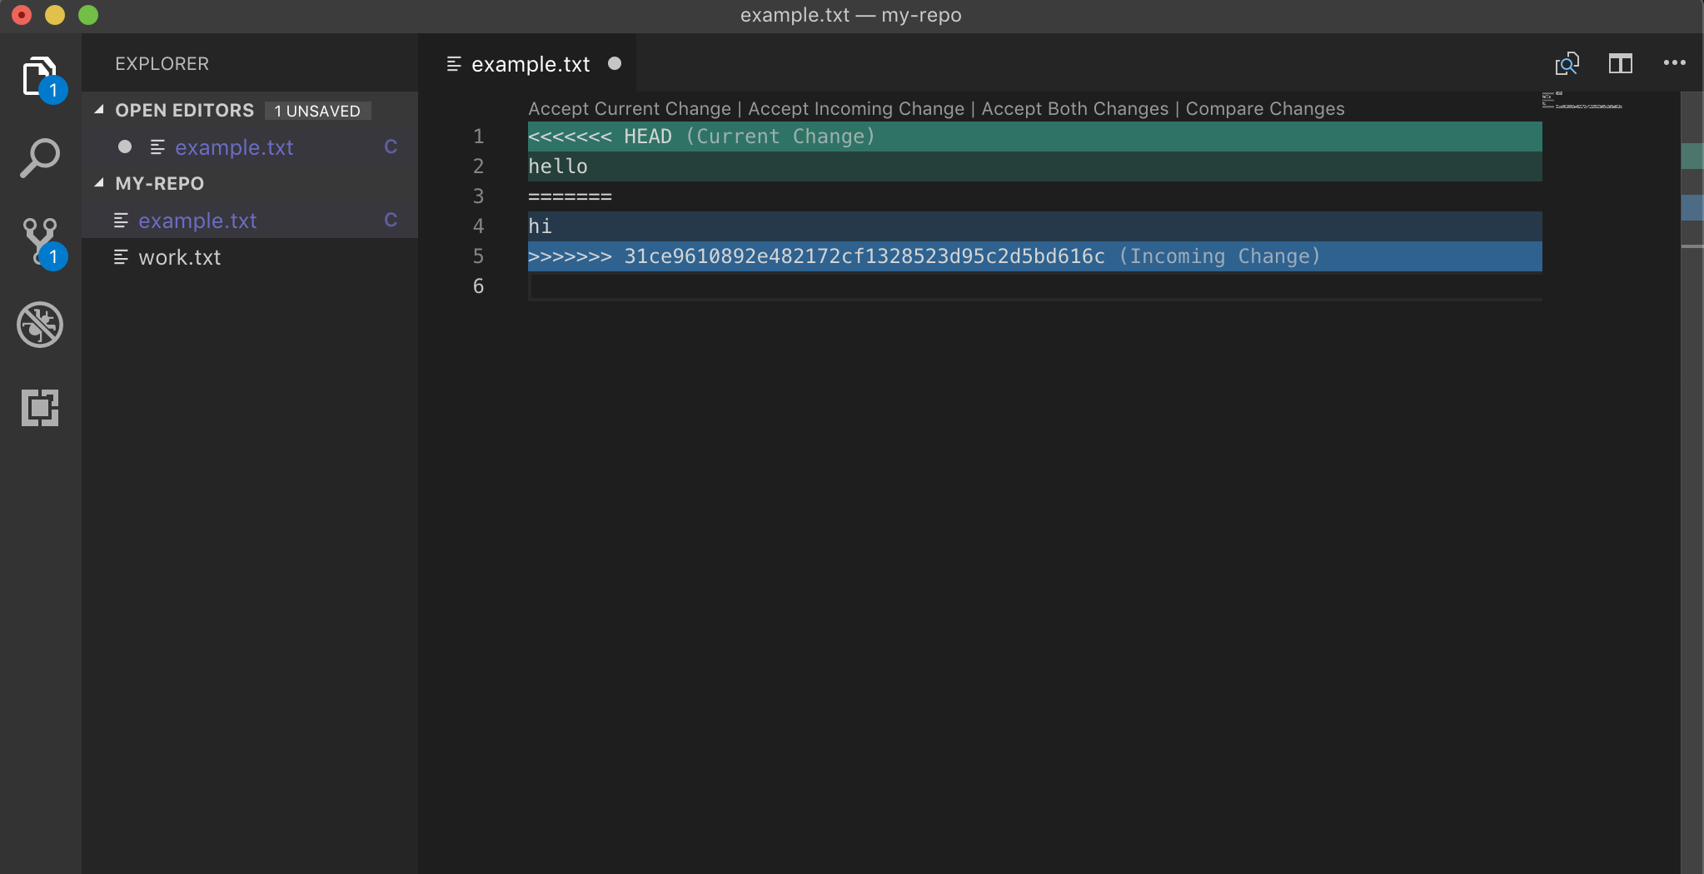The height and width of the screenshot is (874, 1704).
Task: Click Compare Changes link
Action: coord(1264,109)
